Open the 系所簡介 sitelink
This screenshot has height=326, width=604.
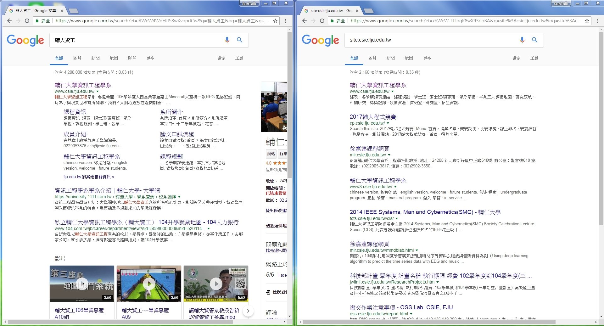click(x=171, y=112)
